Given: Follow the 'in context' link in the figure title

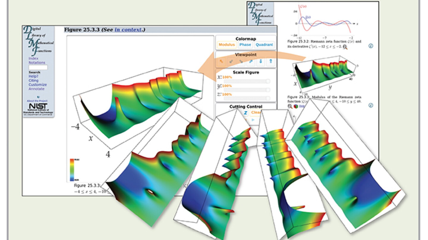Looking at the screenshot, I should tap(128, 30).
